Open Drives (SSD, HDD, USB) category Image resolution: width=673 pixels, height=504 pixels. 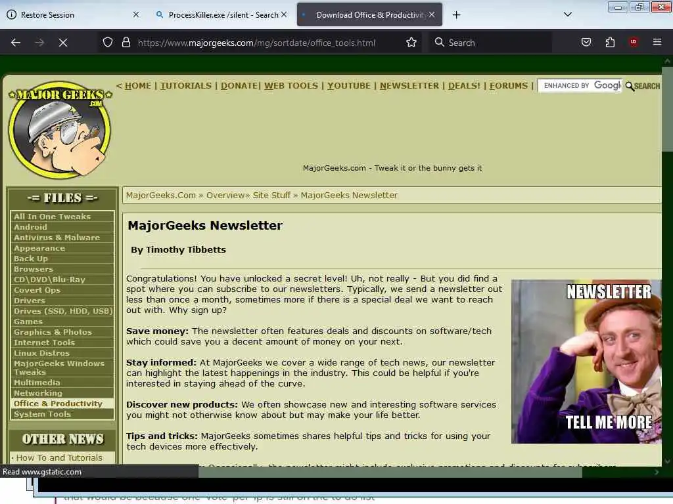62,311
